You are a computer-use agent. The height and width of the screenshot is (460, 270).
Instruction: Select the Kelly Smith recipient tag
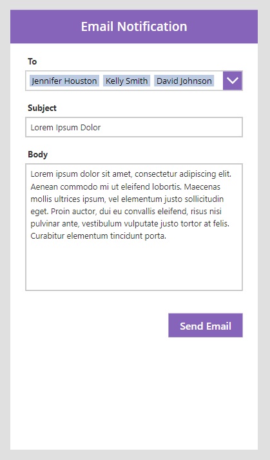(127, 81)
